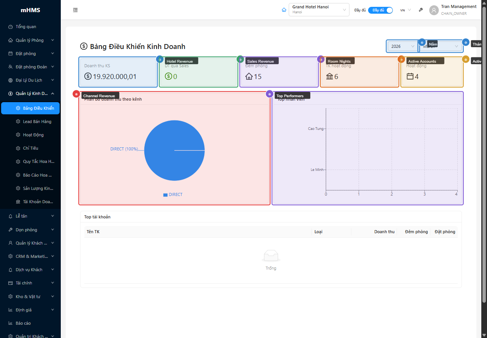Click the sidebar collapse hamburger icon

[x=75, y=10]
